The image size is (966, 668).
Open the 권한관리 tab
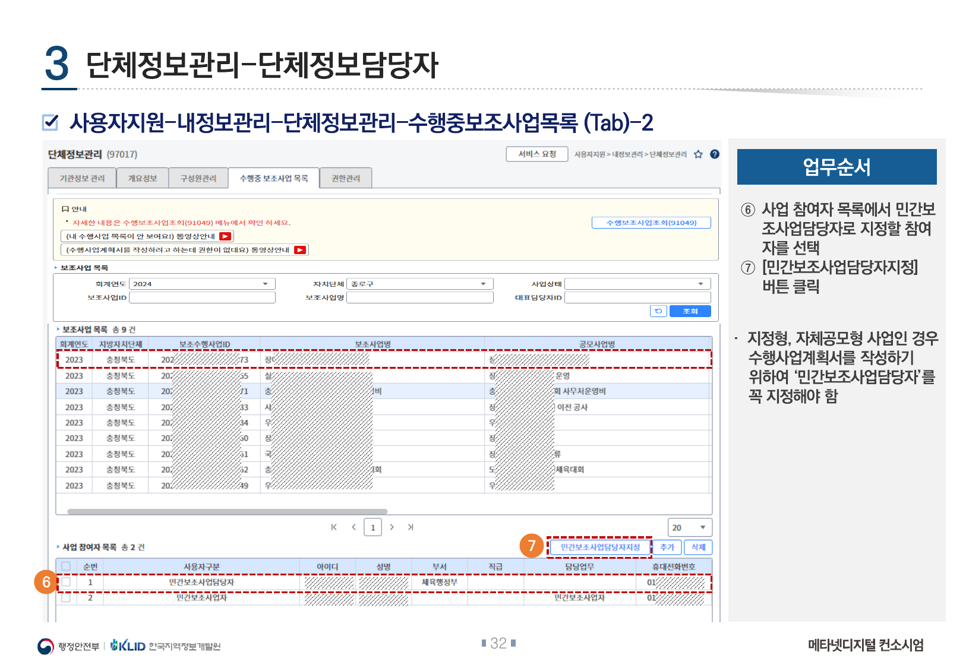[x=346, y=178]
